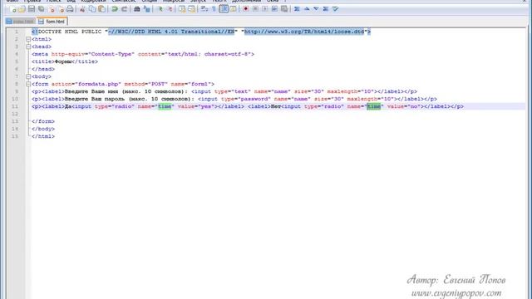
Task: Collapse the <form> block fold marker
Action: coord(28,84)
